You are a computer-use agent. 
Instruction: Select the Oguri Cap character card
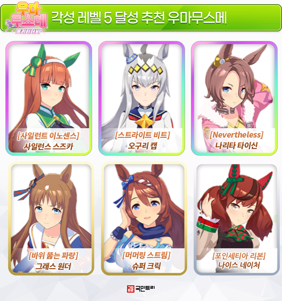(141, 98)
